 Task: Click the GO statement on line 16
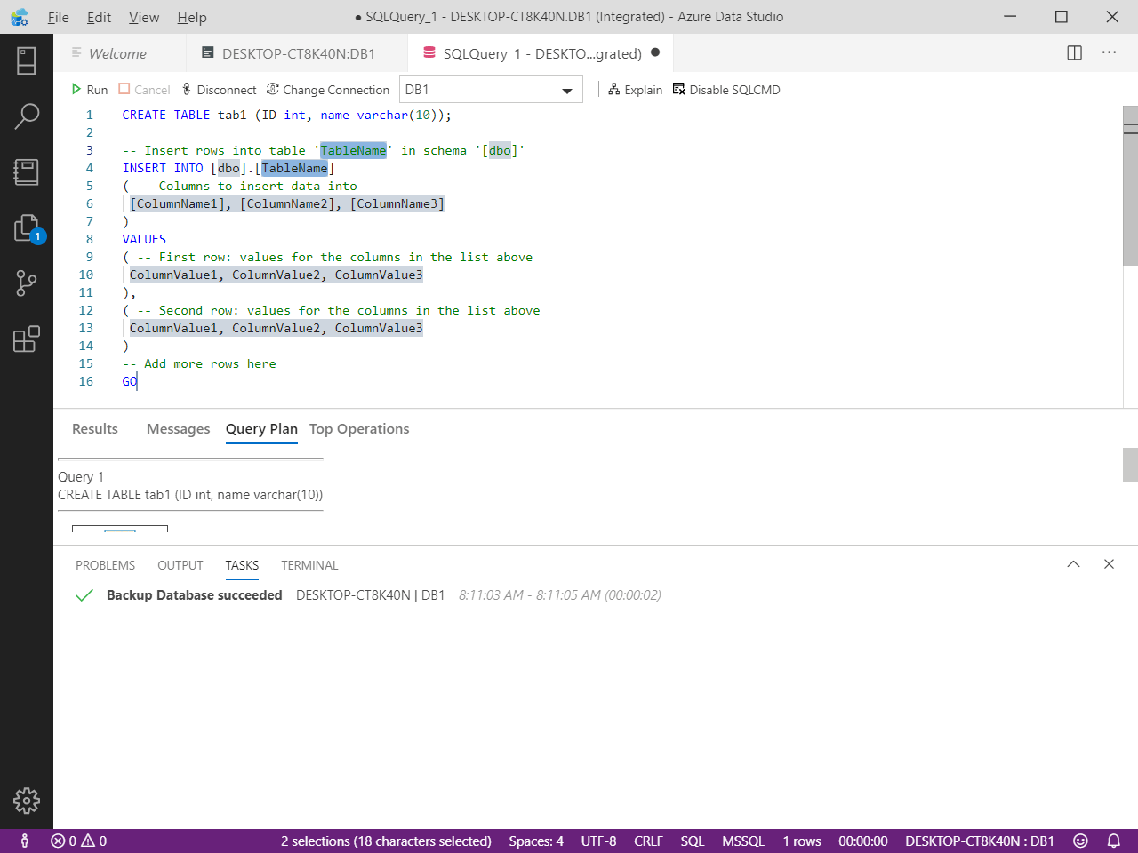click(x=130, y=381)
